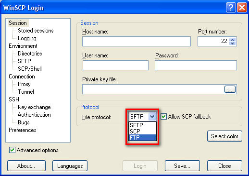Select Session in the tree

(x=18, y=23)
